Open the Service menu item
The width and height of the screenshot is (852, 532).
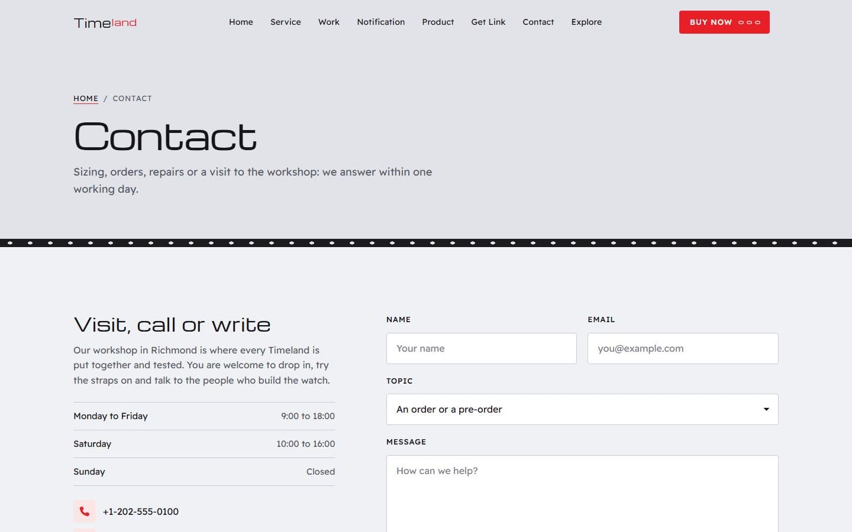click(x=286, y=22)
